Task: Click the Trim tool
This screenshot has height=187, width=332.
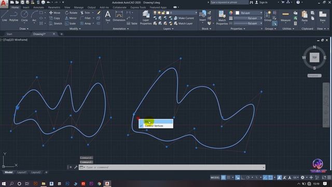Action: 85,12
